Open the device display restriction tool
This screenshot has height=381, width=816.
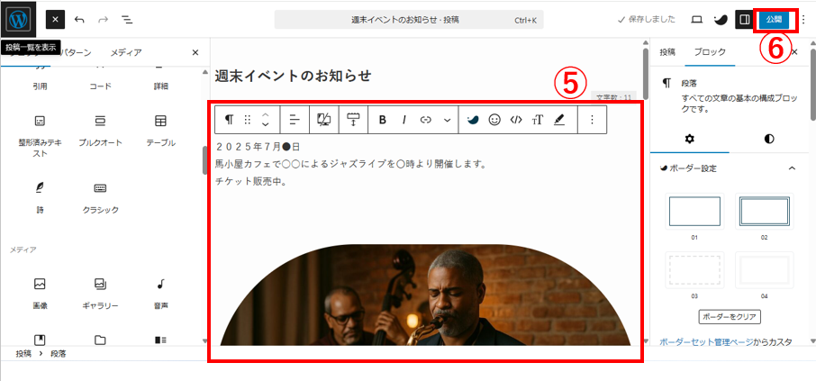coord(323,120)
